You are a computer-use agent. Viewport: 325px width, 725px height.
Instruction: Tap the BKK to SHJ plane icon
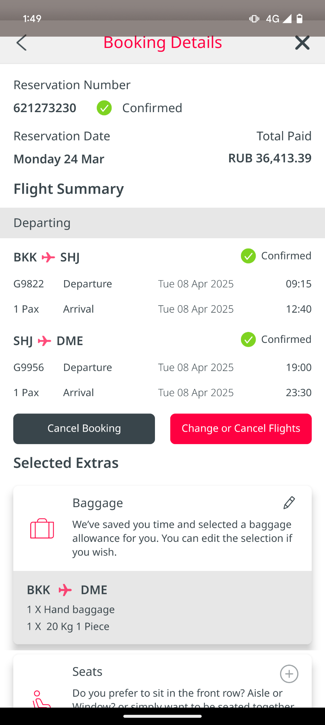[x=48, y=258]
